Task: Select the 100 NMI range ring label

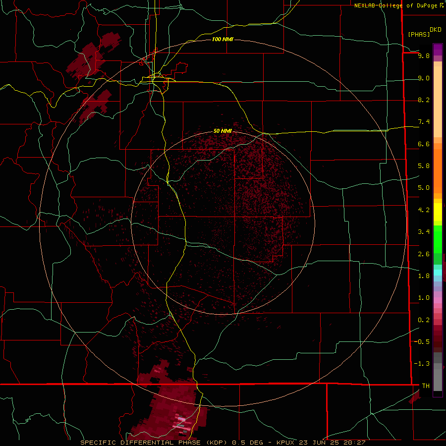Action: coord(223,39)
